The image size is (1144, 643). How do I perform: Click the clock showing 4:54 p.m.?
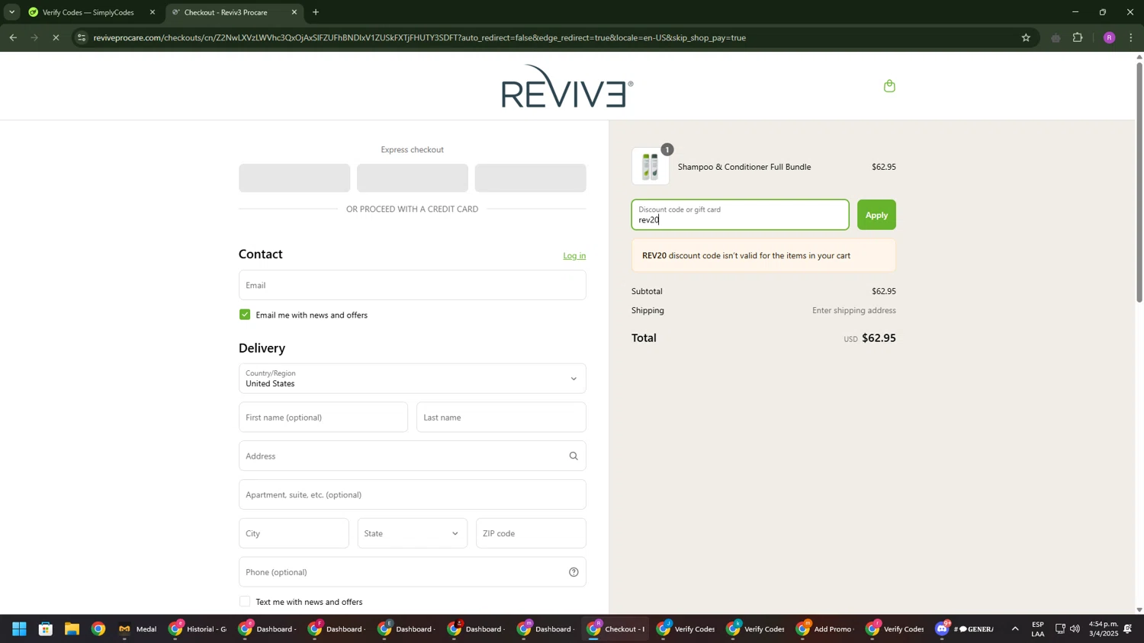(1102, 629)
